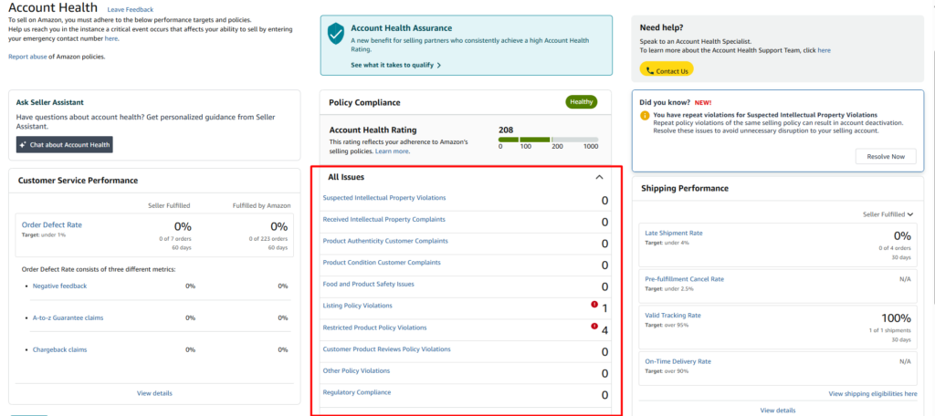935x416 pixels.
Task: Click the Resolve Now button
Action: 886,157
